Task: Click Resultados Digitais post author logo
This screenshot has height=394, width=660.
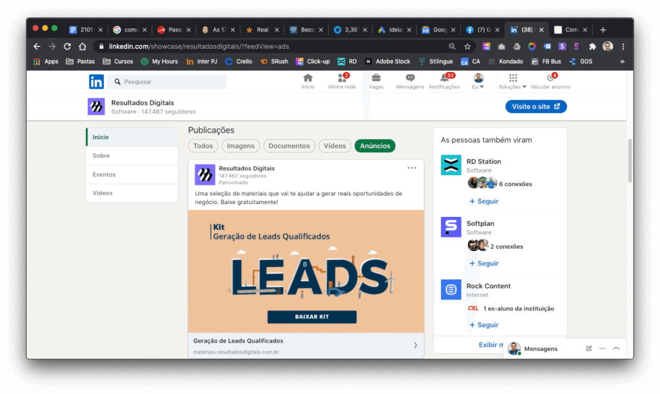Action: pyautogui.click(x=204, y=174)
